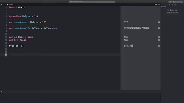The image size is (184, 103).
Task: Show quick look for Bool.Type result
Action: pyautogui.click(x=159, y=46)
